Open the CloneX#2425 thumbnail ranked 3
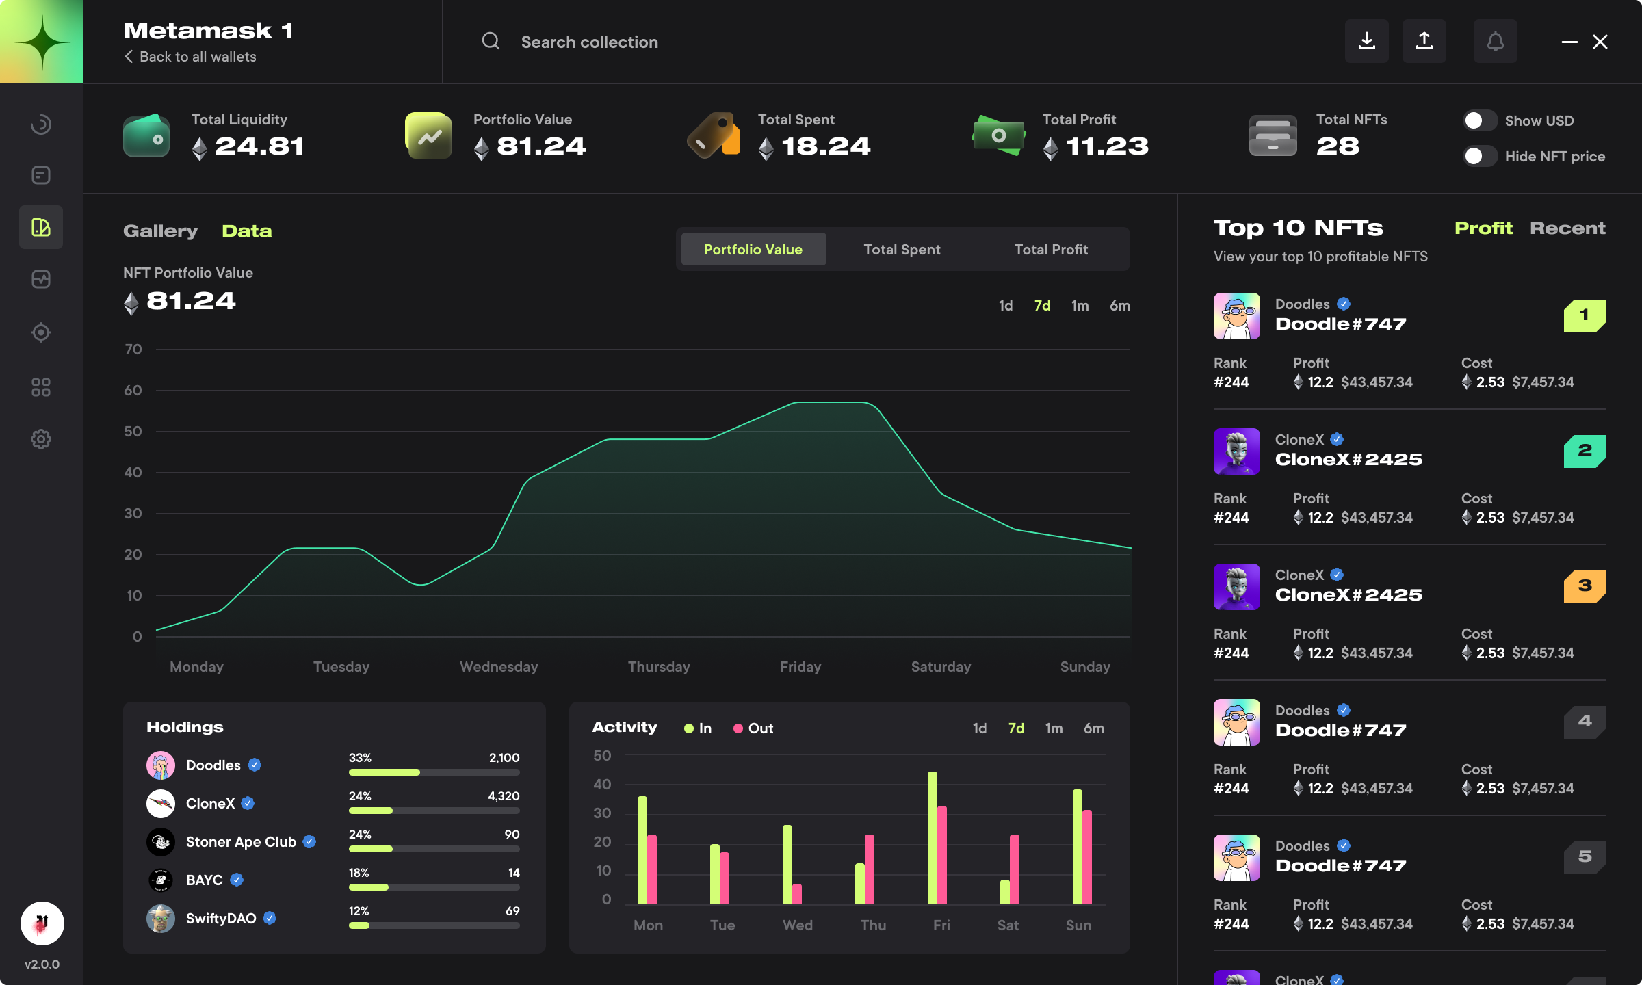The height and width of the screenshot is (985, 1642). tap(1237, 587)
